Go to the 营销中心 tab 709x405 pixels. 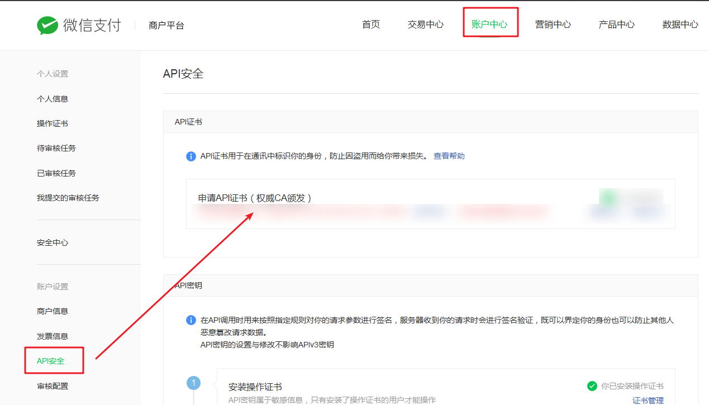click(x=553, y=25)
